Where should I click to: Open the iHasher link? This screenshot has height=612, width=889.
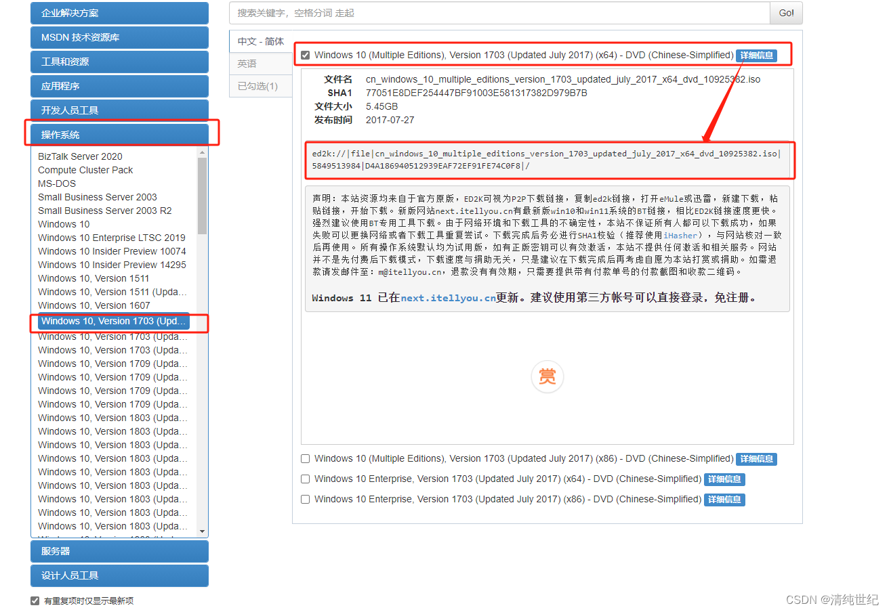tap(680, 236)
